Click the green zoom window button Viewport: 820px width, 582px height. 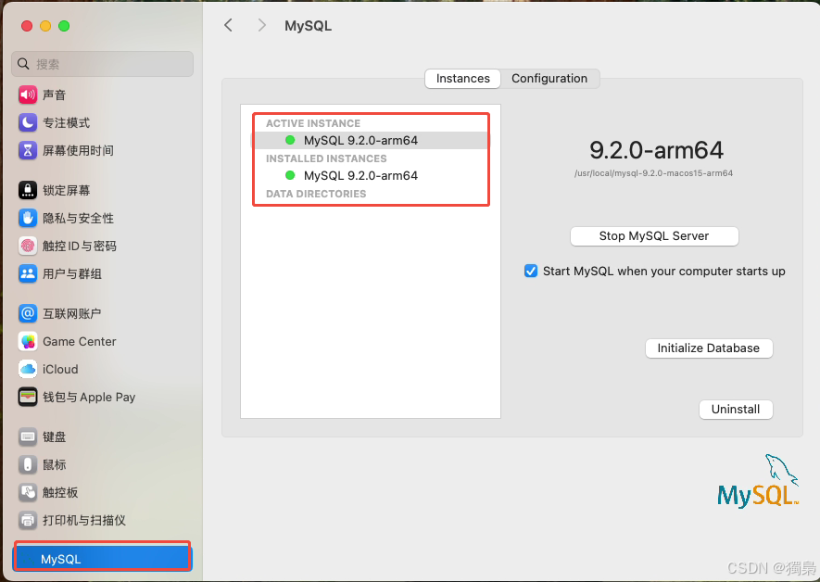(x=64, y=26)
